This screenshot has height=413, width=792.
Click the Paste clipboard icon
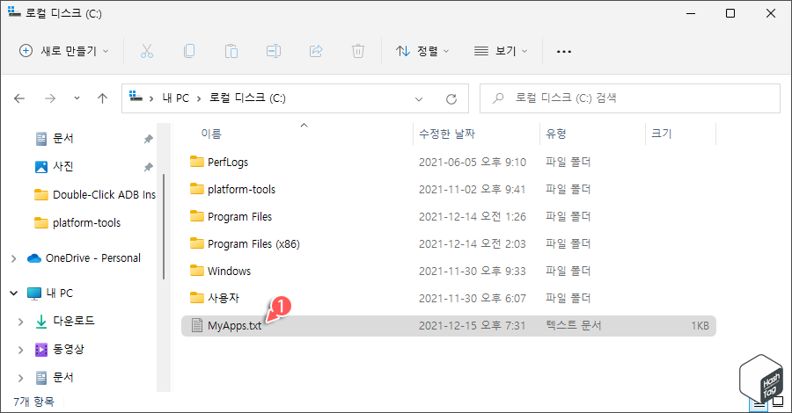point(231,51)
